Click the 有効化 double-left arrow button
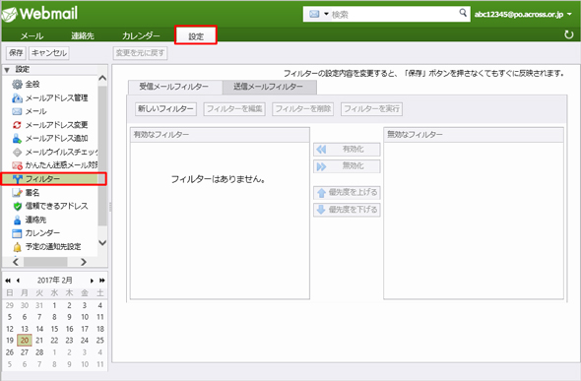Viewport: 581px width, 381px height. pyautogui.click(x=347, y=150)
